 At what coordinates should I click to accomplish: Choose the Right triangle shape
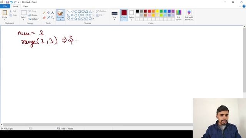(68, 15)
